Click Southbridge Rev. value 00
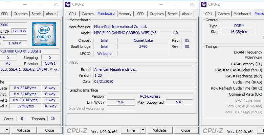 (x=187, y=46)
